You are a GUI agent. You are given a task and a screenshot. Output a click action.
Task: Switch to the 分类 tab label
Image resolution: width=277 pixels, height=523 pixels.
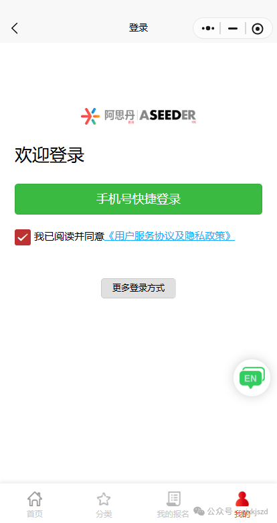[104, 514]
